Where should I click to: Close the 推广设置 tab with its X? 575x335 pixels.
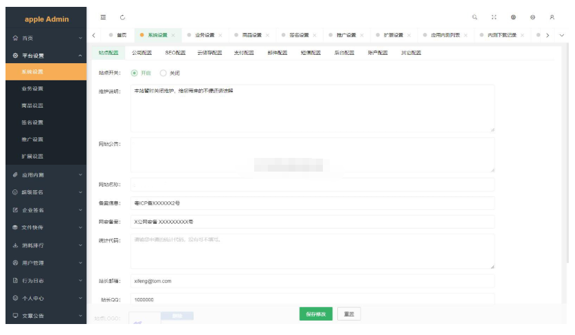coord(362,35)
